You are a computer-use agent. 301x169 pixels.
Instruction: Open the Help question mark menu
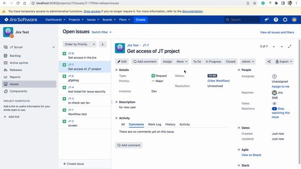pyautogui.click(x=276, y=20)
